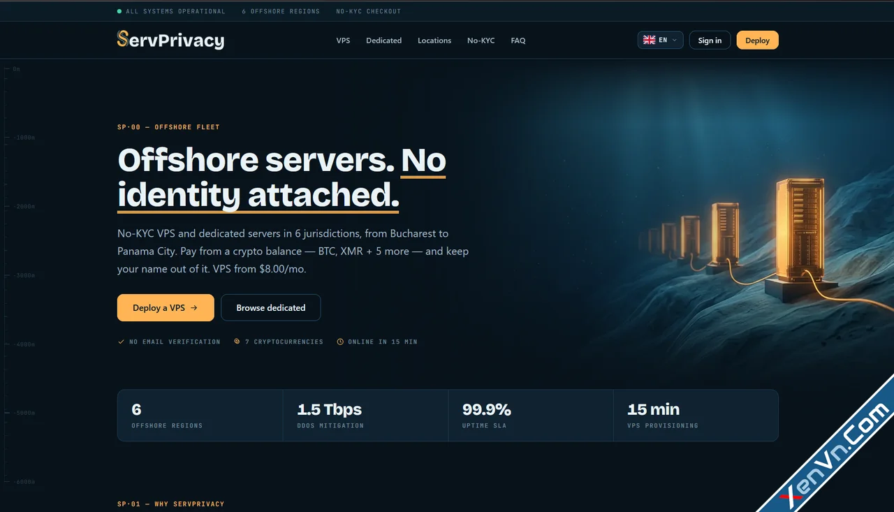Image resolution: width=894 pixels, height=512 pixels.
Task: Click the "-4000m" depth marker
Action: pos(24,344)
